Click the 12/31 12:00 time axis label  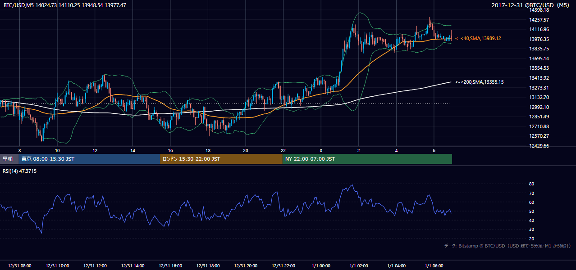[x=95, y=266]
